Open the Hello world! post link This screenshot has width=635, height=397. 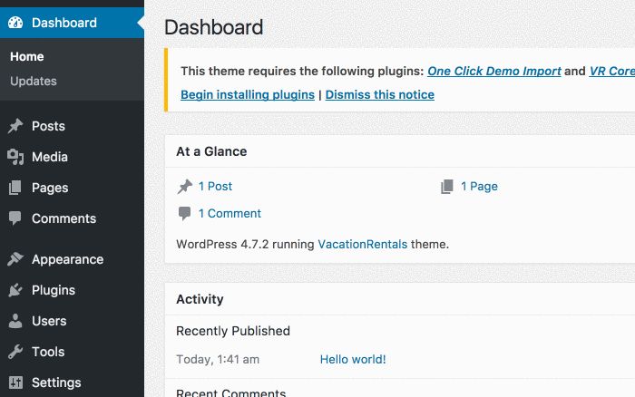(x=353, y=359)
